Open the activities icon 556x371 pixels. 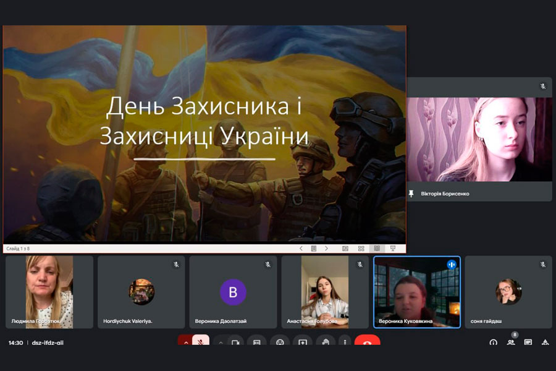545,342
